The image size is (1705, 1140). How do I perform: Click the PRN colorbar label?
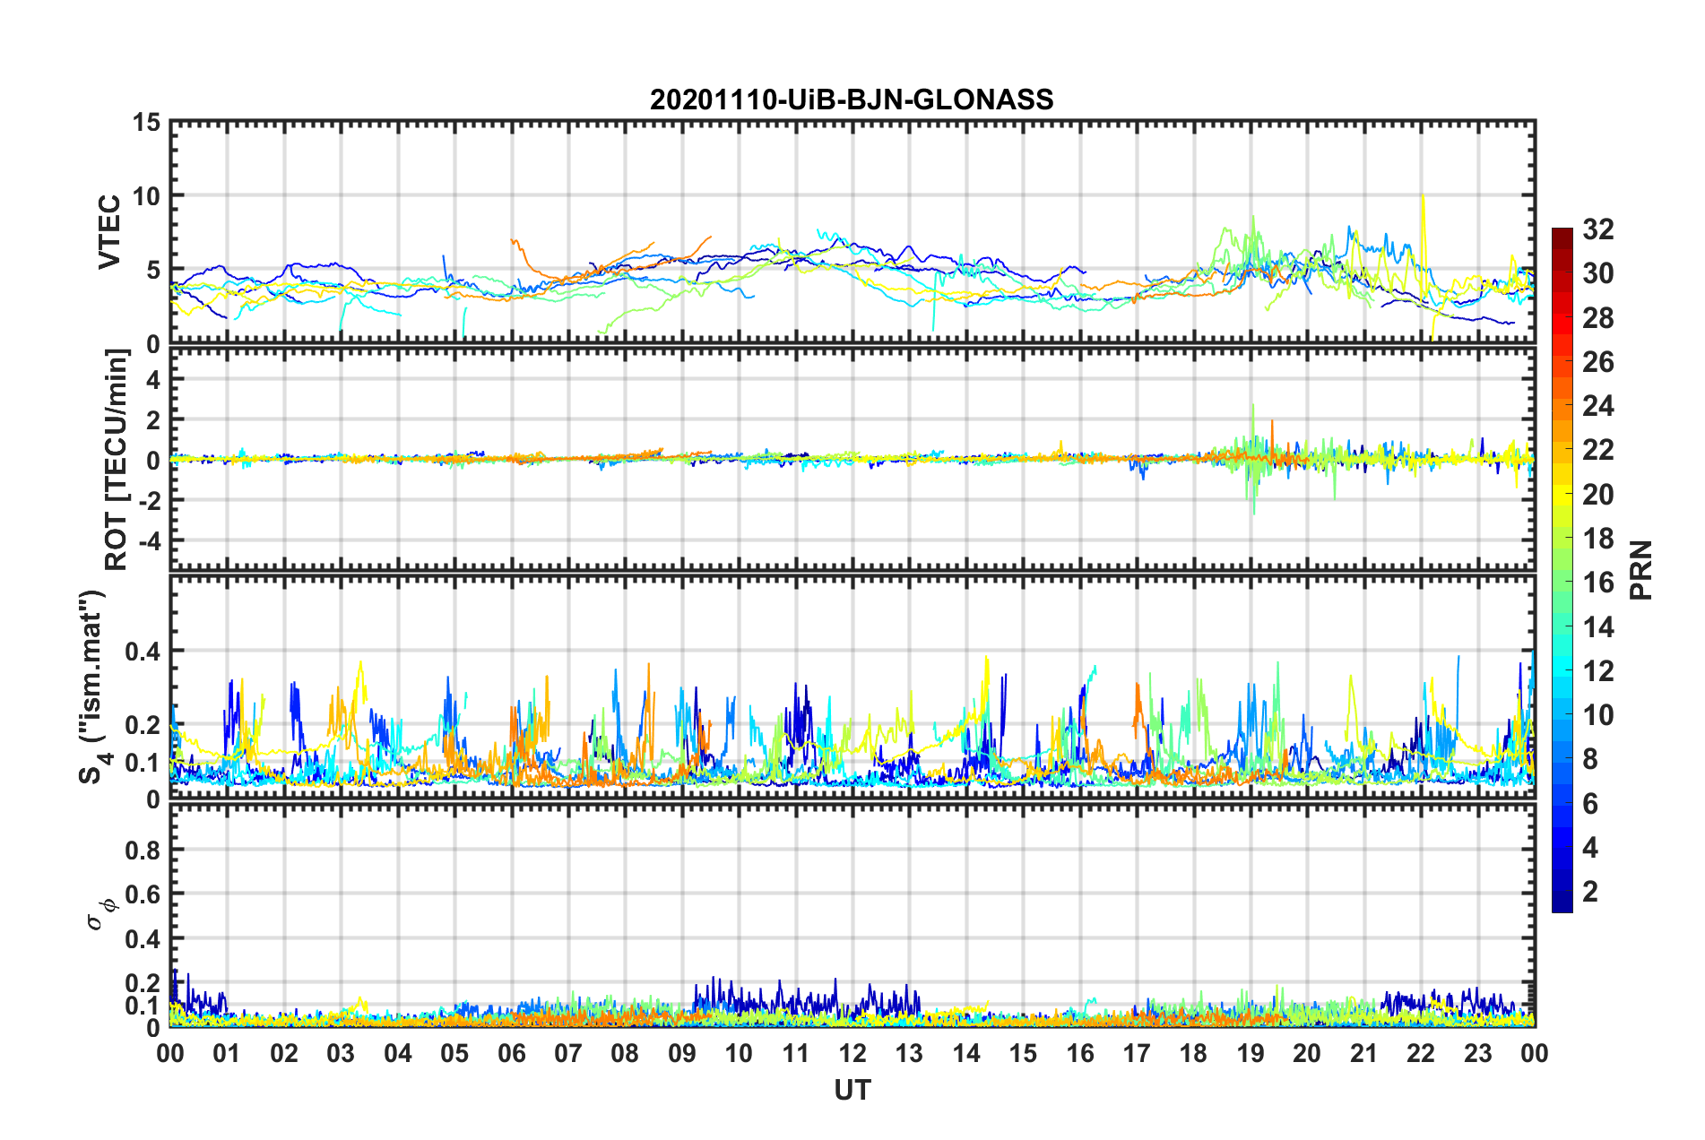pos(1641,570)
